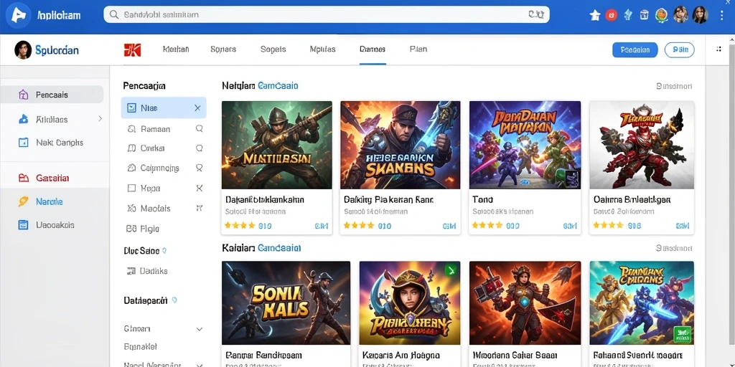Click the info icon next to Datiaparii
This screenshot has width=735, height=367.
(x=174, y=300)
